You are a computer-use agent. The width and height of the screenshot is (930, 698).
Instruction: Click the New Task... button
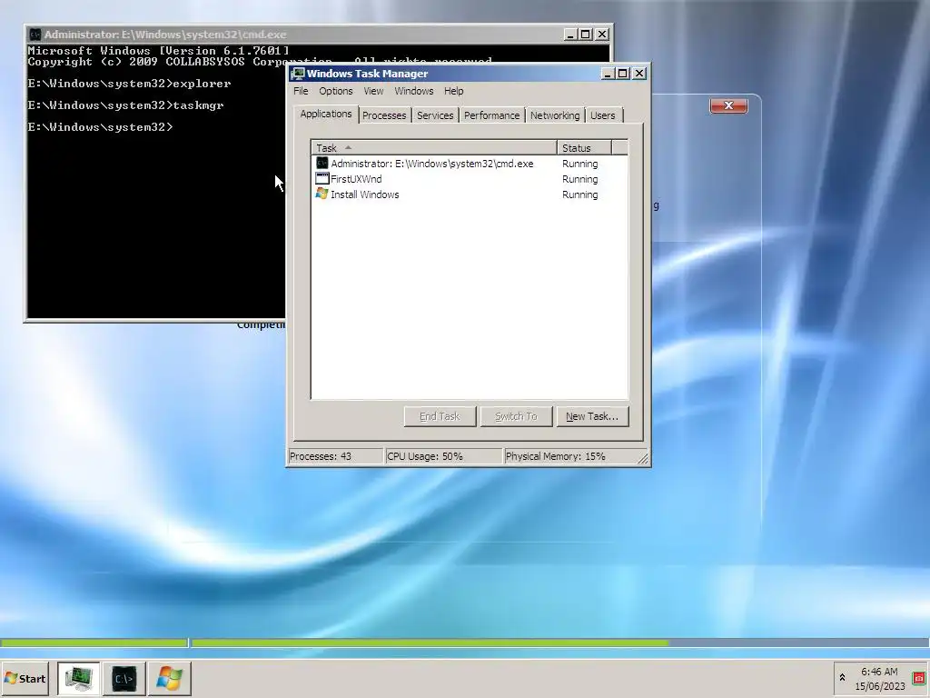pos(592,416)
